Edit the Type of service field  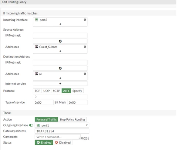(x=43, y=103)
